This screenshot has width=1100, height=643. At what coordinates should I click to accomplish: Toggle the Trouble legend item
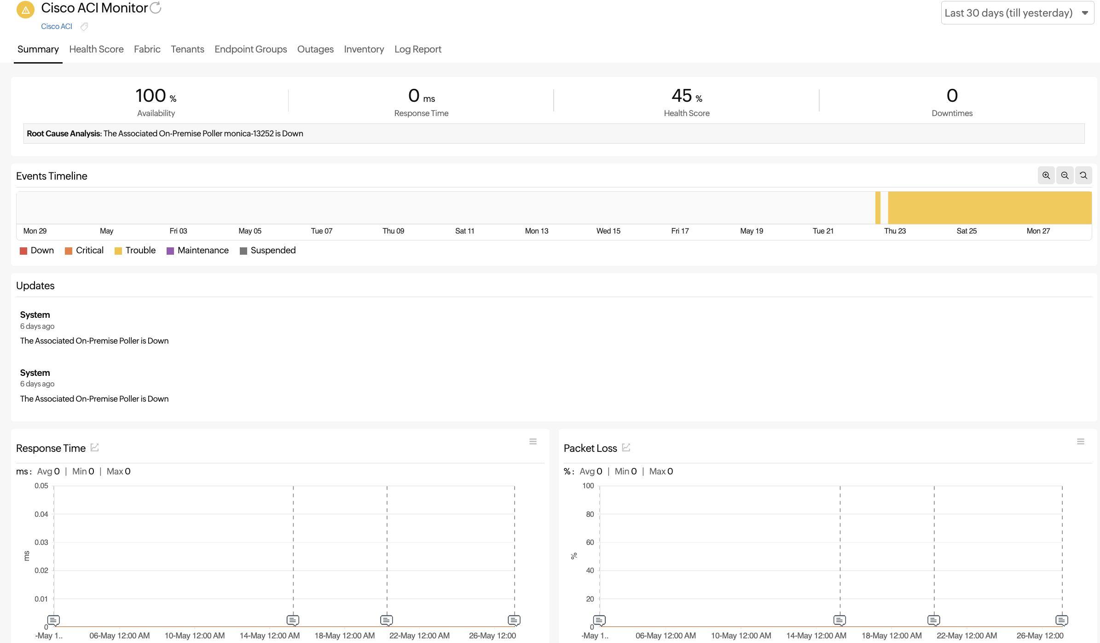[135, 251]
